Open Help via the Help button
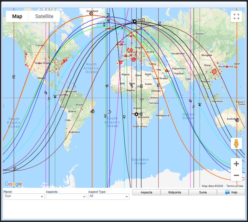The height and width of the screenshot is (222, 248). tap(231, 192)
